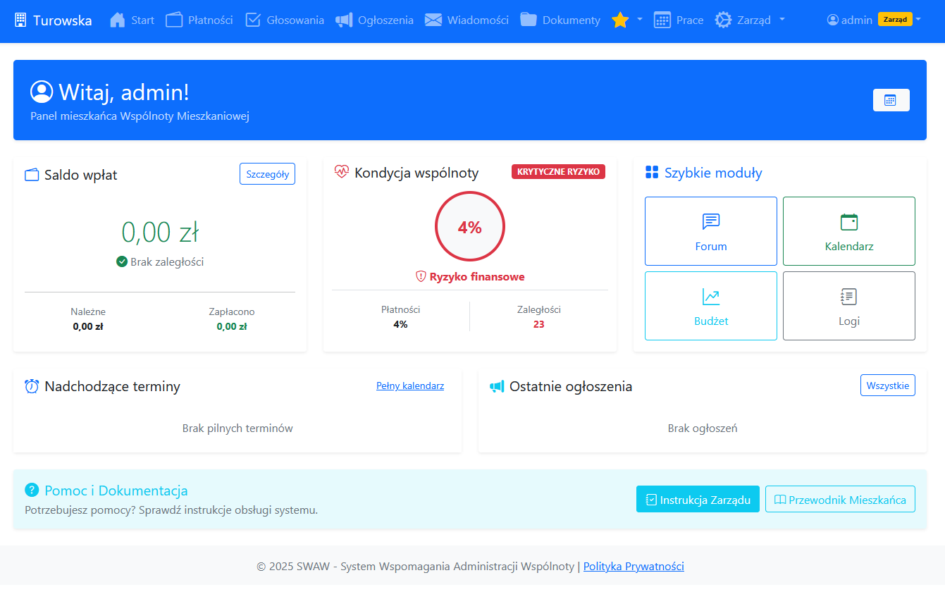
Task: Expand the Zarząd menu dropdown arrow
Action: click(x=782, y=20)
